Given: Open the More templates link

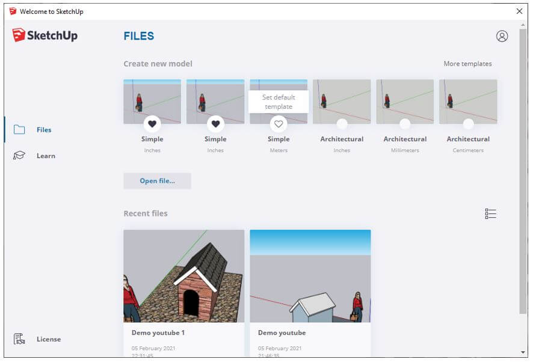Looking at the screenshot, I should (467, 64).
